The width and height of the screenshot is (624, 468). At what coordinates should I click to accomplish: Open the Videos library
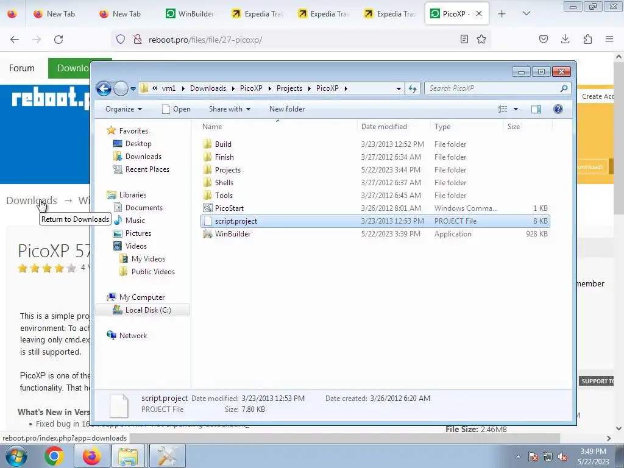click(x=136, y=246)
